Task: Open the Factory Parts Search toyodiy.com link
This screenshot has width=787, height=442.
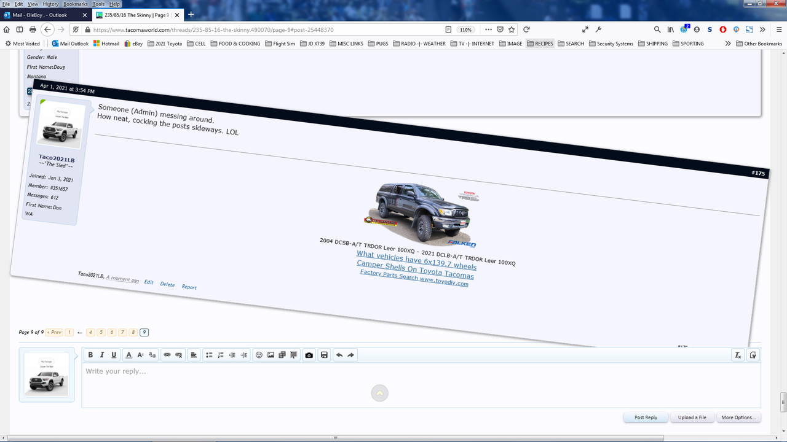Action: (414, 278)
